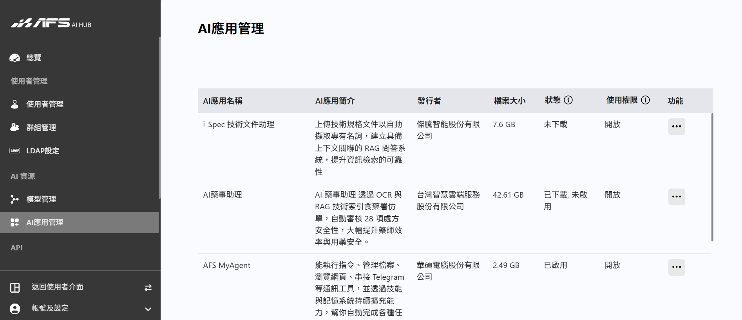Viewport: 742px width, 320px height.
Task: Click the AFS AI HUB logo
Action: (51, 23)
